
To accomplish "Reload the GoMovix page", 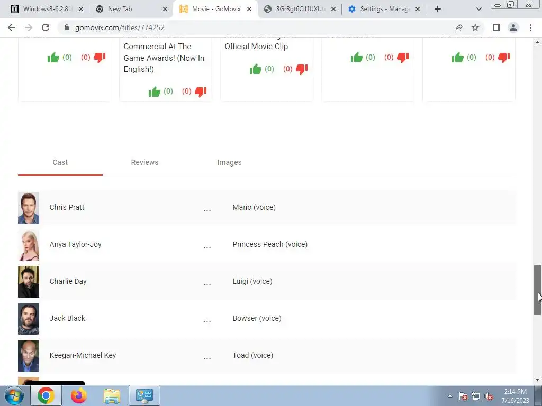I will pyautogui.click(x=46, y=27).
